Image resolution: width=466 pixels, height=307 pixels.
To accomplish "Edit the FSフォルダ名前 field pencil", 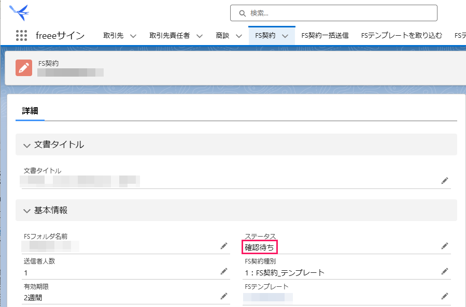I will [x=224, y=246].
